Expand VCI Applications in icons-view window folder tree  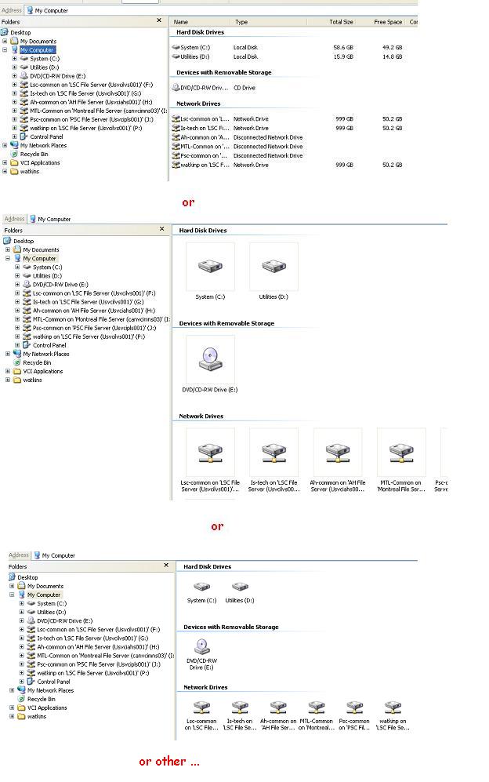[12, 707]
